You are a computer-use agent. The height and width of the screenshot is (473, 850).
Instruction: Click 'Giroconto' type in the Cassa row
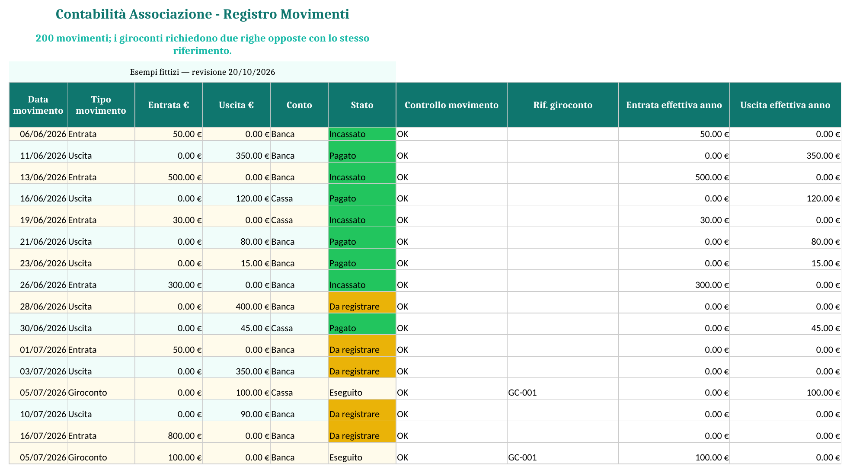(x=101, y=389)
